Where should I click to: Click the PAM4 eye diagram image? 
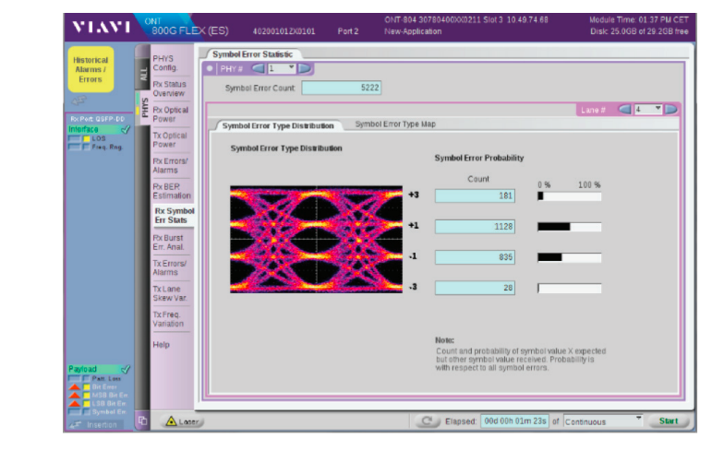pyautogui.click(x=316, y=240)
